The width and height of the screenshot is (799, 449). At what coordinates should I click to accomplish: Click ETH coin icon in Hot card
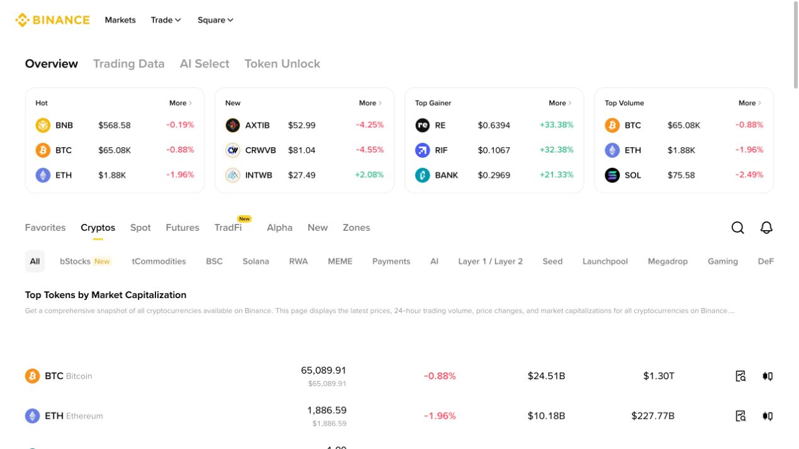(43, 175)
